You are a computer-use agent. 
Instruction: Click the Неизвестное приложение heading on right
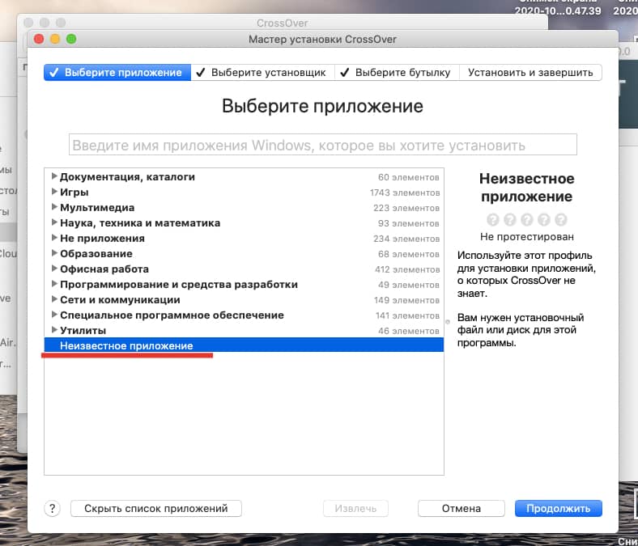[x=527, y=188]
